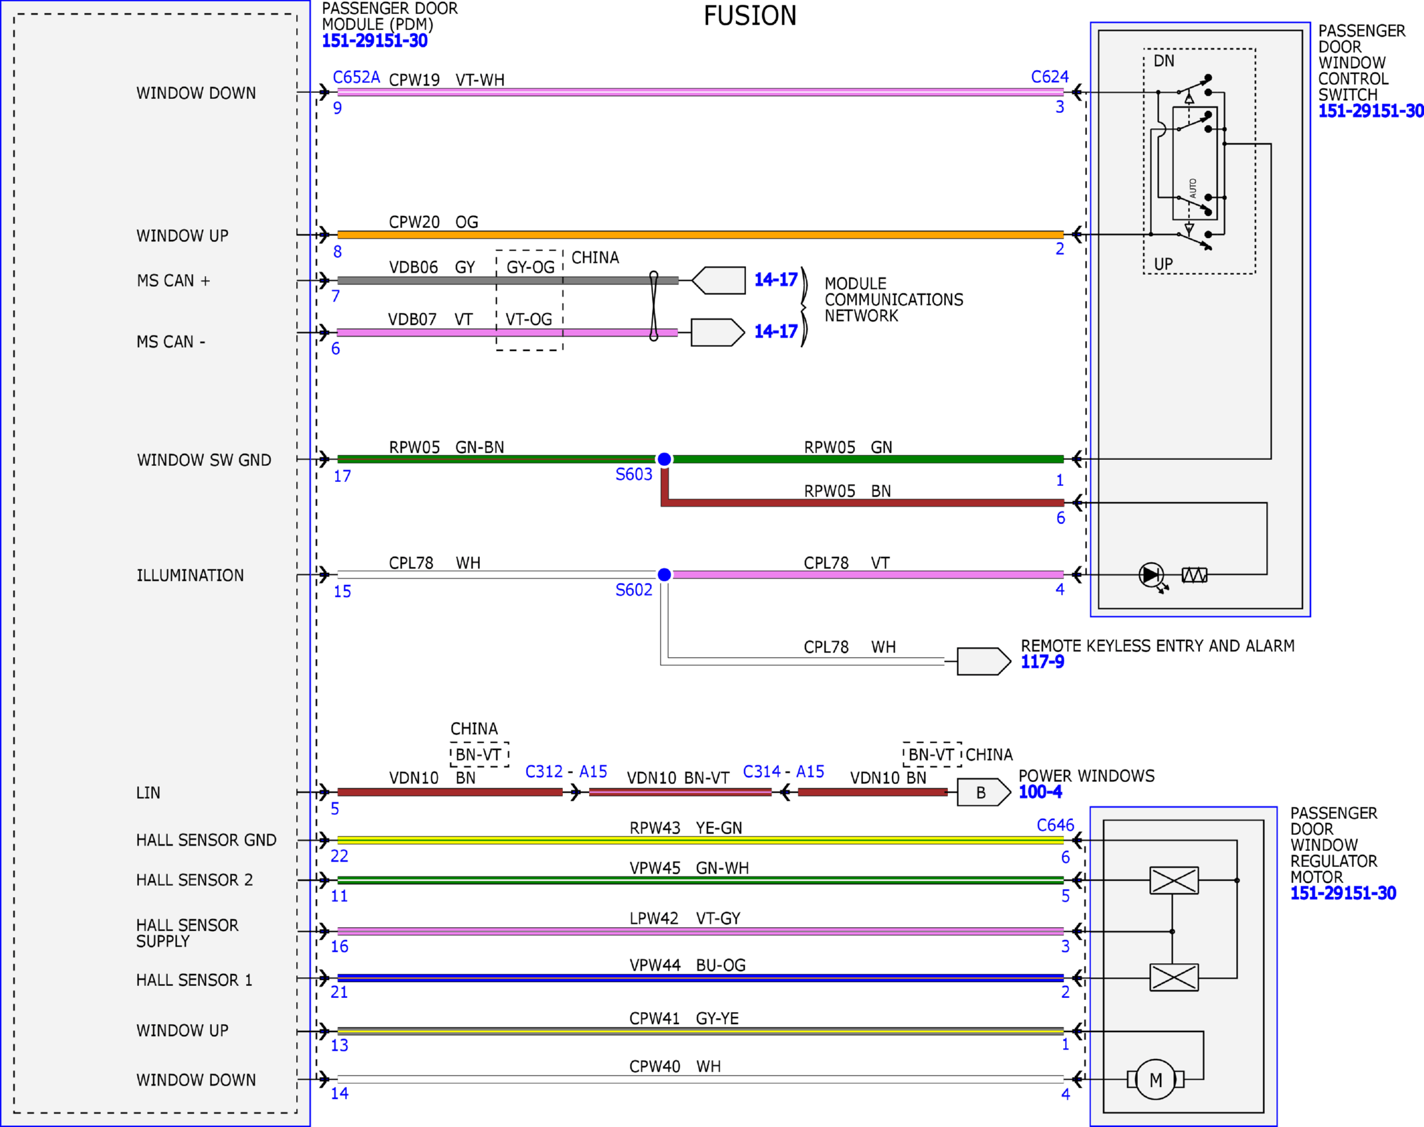
Task: Click connector label C312
Action: coord(544,772)
